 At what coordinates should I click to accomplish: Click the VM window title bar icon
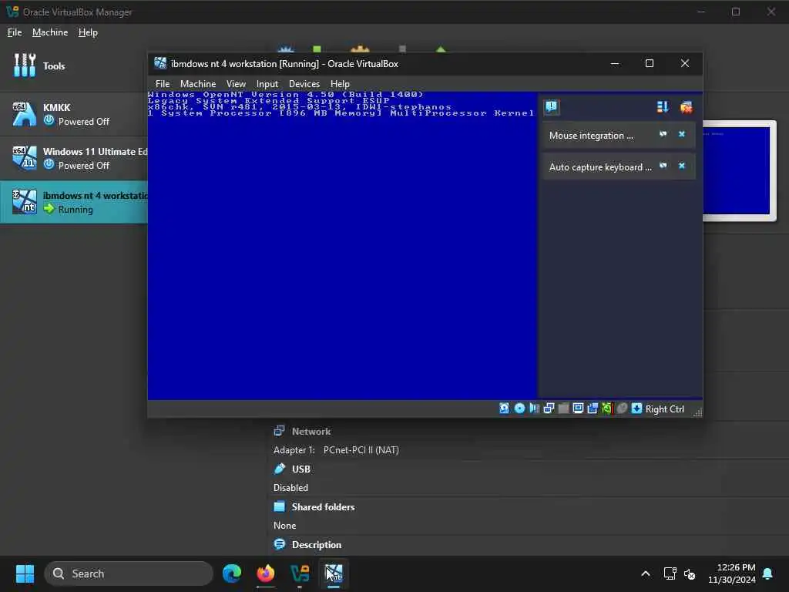click(160, 63)
